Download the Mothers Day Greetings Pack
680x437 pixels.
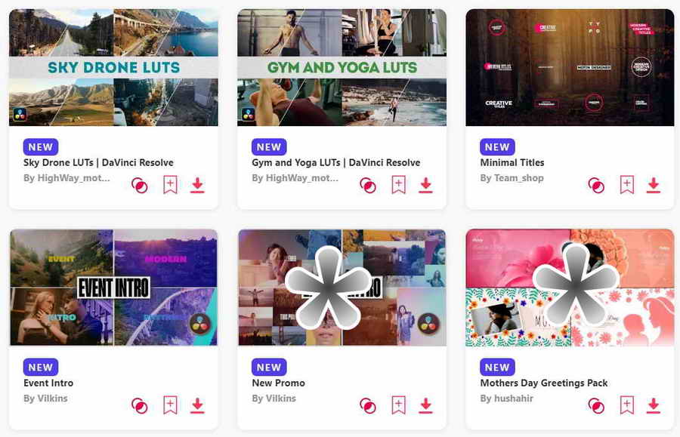click(x=654, y=405)
